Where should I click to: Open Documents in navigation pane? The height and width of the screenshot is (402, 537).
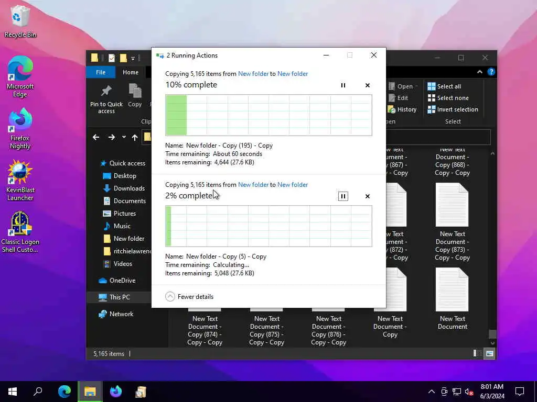point(124,201)
